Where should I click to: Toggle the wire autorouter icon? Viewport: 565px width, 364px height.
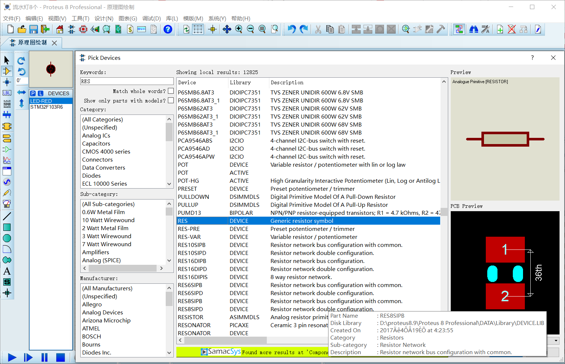459,29
